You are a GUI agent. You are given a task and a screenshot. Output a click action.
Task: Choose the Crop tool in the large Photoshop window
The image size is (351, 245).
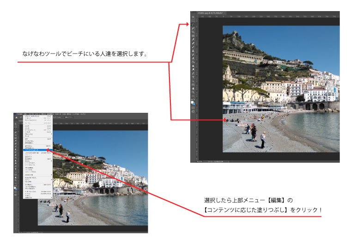(x=193, y=32)
